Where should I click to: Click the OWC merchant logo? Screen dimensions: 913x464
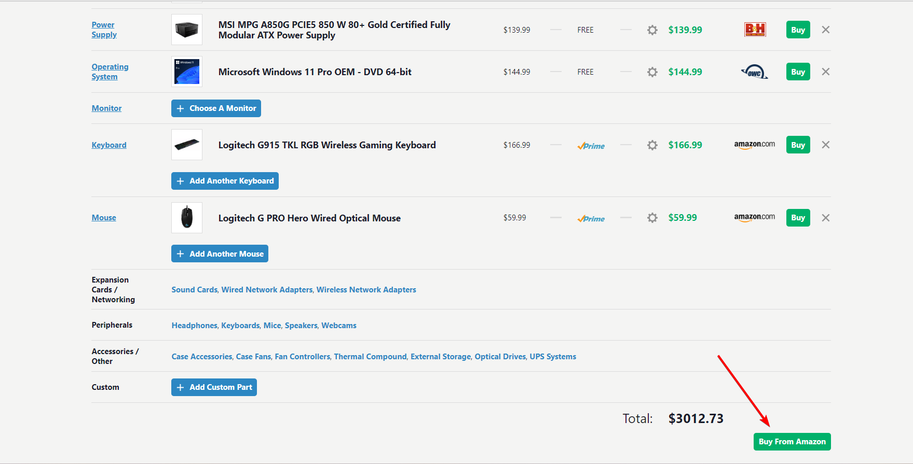[755, 72]
